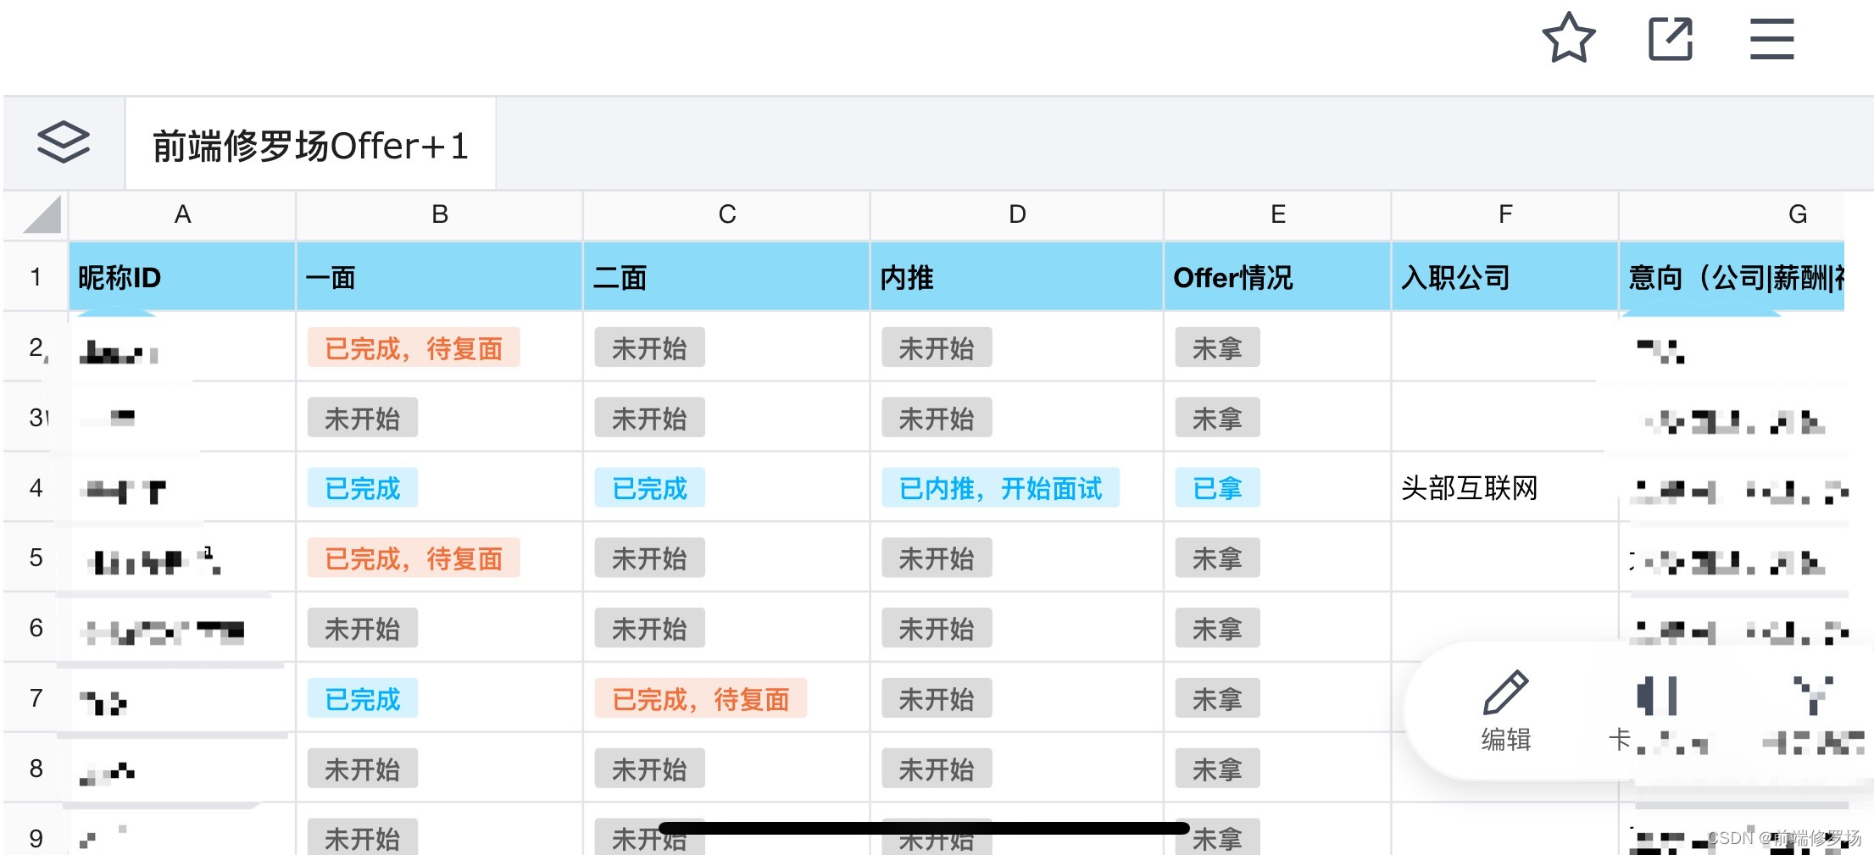
Task: Select column A header
Action: [182, 214]
